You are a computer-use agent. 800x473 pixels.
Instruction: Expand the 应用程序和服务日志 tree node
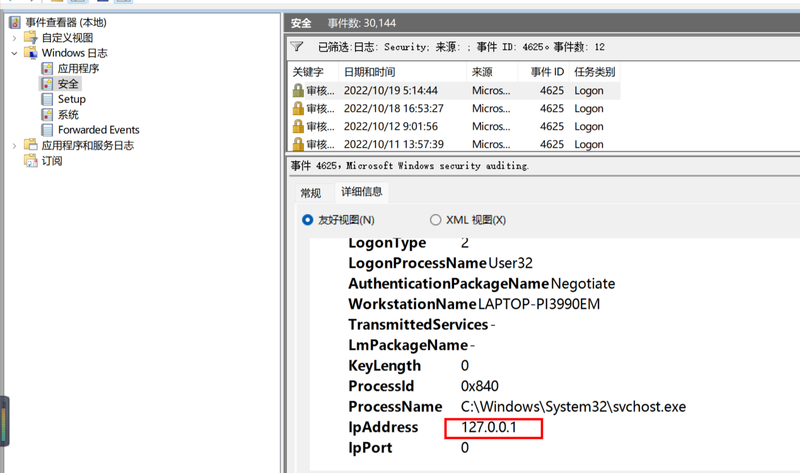15,146
